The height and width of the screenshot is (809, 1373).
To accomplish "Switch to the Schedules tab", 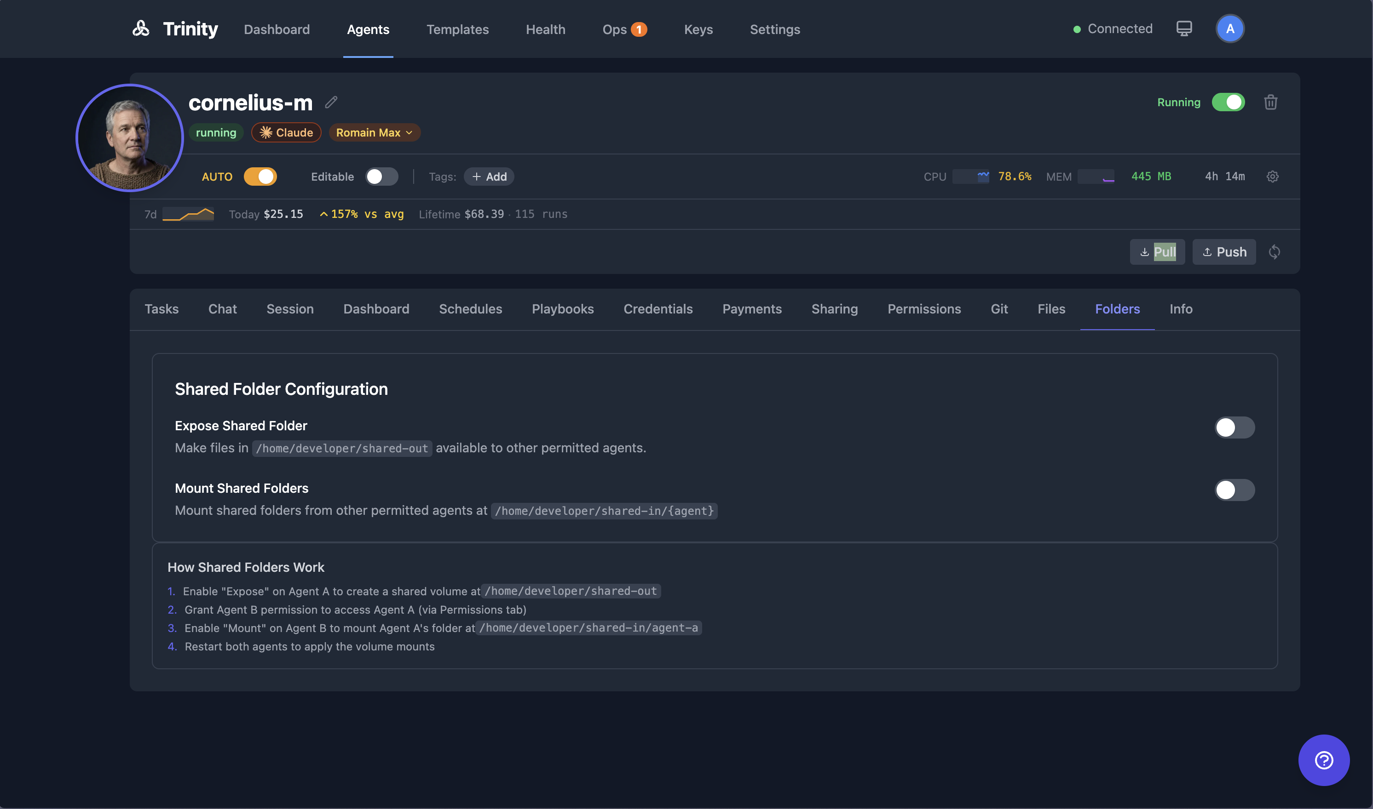I will (x=470, y=309).
